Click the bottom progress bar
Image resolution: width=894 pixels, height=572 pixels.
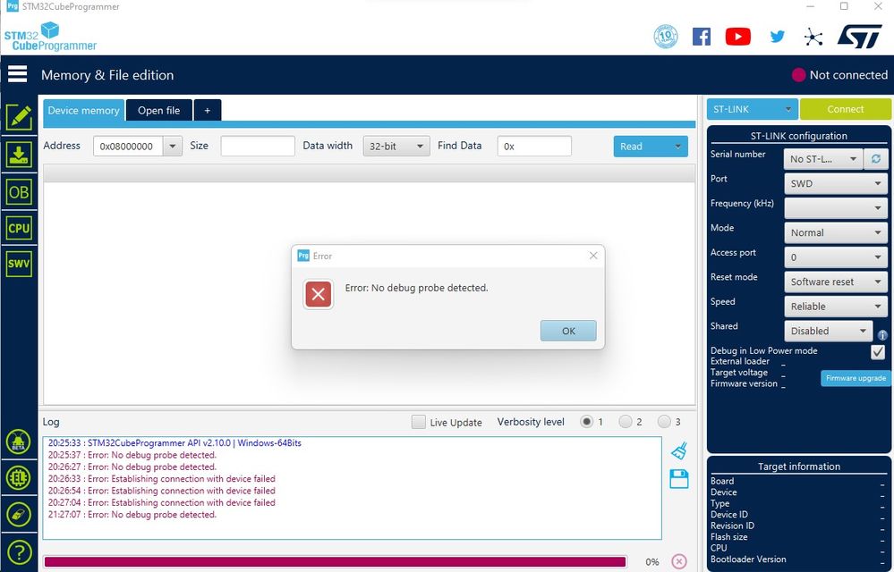click(x=335, y=562)
